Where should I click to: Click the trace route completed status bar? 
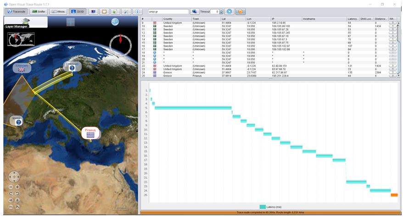(x=270, y=212)
